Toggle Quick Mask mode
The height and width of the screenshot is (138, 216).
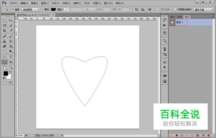[4, 83]
